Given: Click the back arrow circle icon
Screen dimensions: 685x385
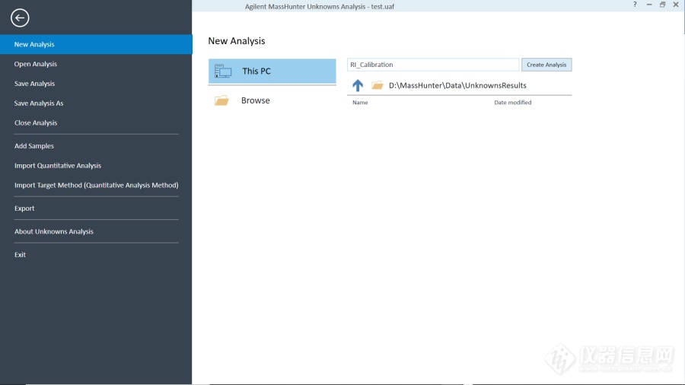Looking at the screenshot, I should pos(20,18).
